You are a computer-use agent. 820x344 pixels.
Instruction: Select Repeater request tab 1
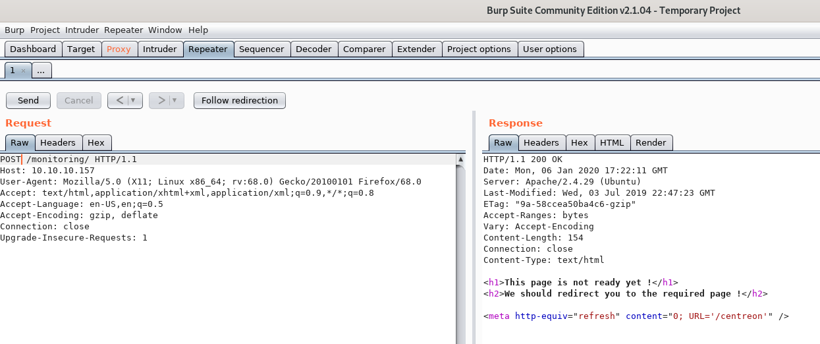[13, 70]
